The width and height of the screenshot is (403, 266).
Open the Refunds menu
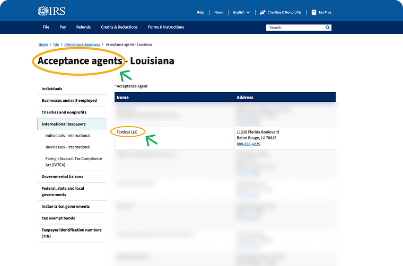point(83,27)
